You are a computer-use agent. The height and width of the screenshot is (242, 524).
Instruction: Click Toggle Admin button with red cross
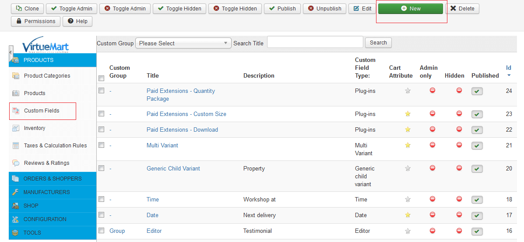pos(125,9)
